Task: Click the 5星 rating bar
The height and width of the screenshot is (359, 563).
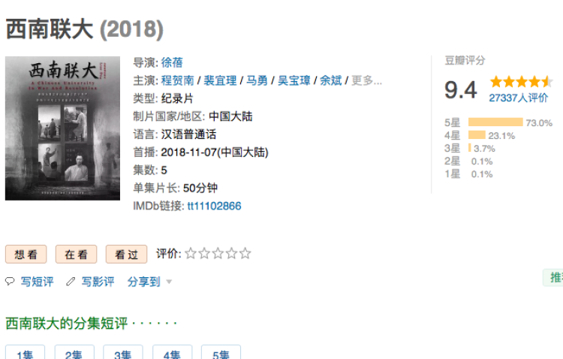Action: [495, 122]
